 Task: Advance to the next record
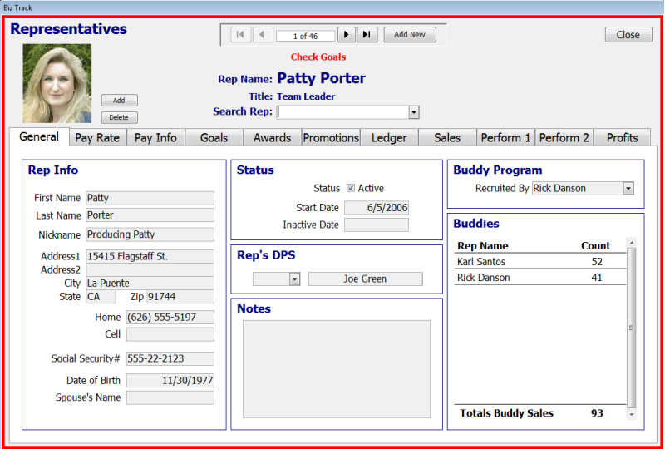[x=346, y=35]
